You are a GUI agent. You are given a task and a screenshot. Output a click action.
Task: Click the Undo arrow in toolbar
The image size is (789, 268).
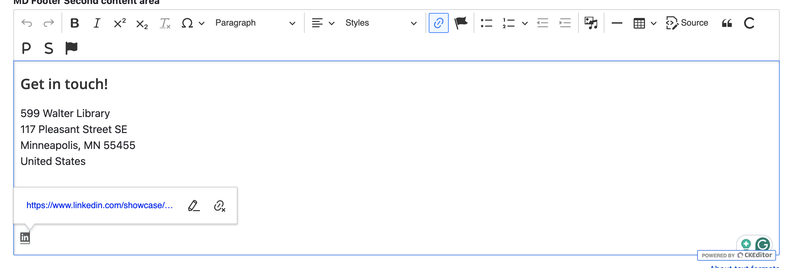pos(27,23)
